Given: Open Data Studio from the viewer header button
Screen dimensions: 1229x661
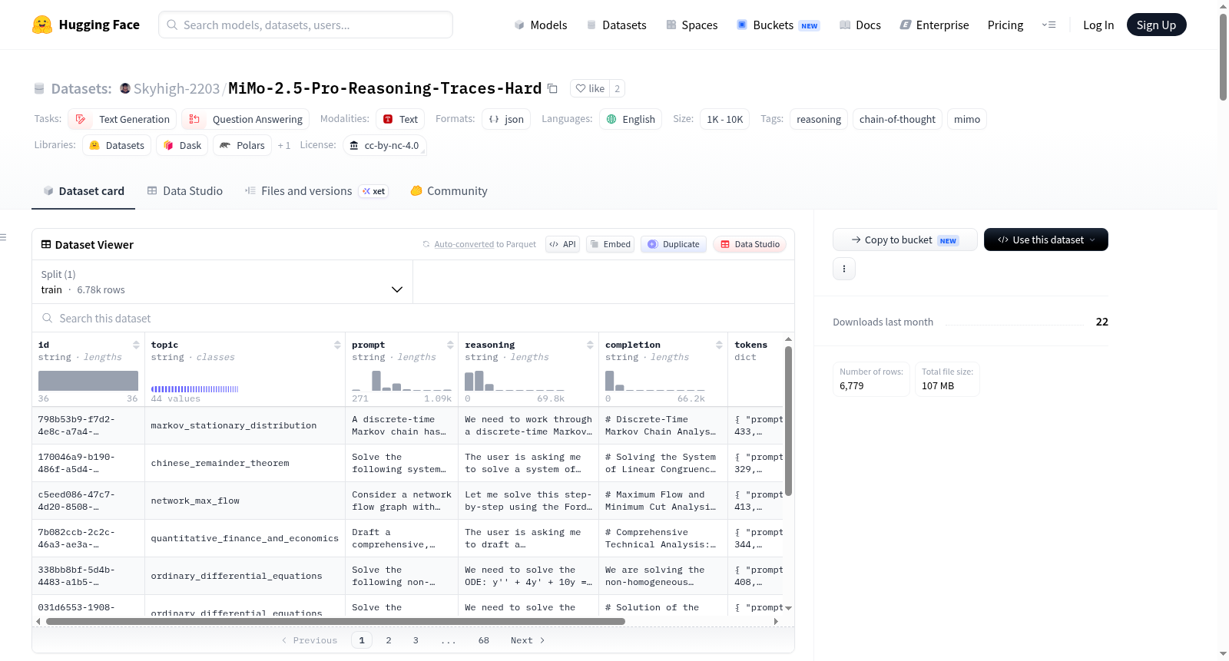Looking at the screenshot, I should coord(750,244).
